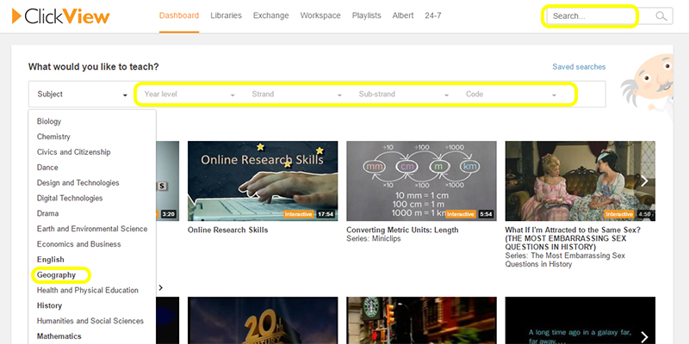The image size is (689, 344).
Task: Open the Code dropdown
Action: (510, 95)
